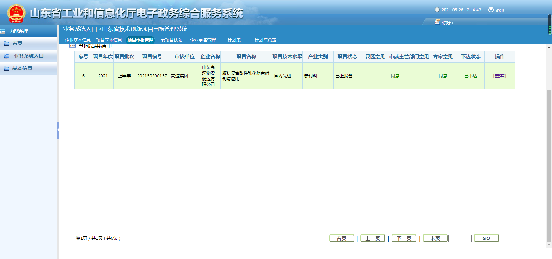The image size is (552, 259).
Task: Go to the 下一页 page
Action: (x=404, y=238)
